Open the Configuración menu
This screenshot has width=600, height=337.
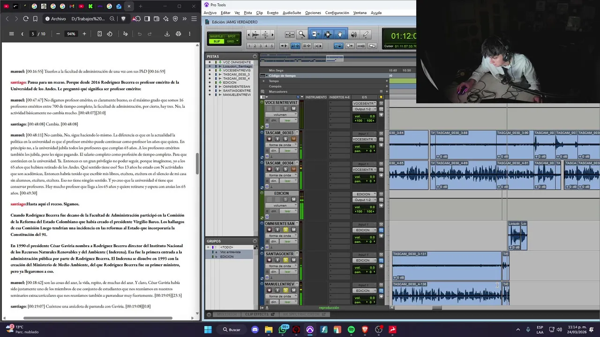337,13
